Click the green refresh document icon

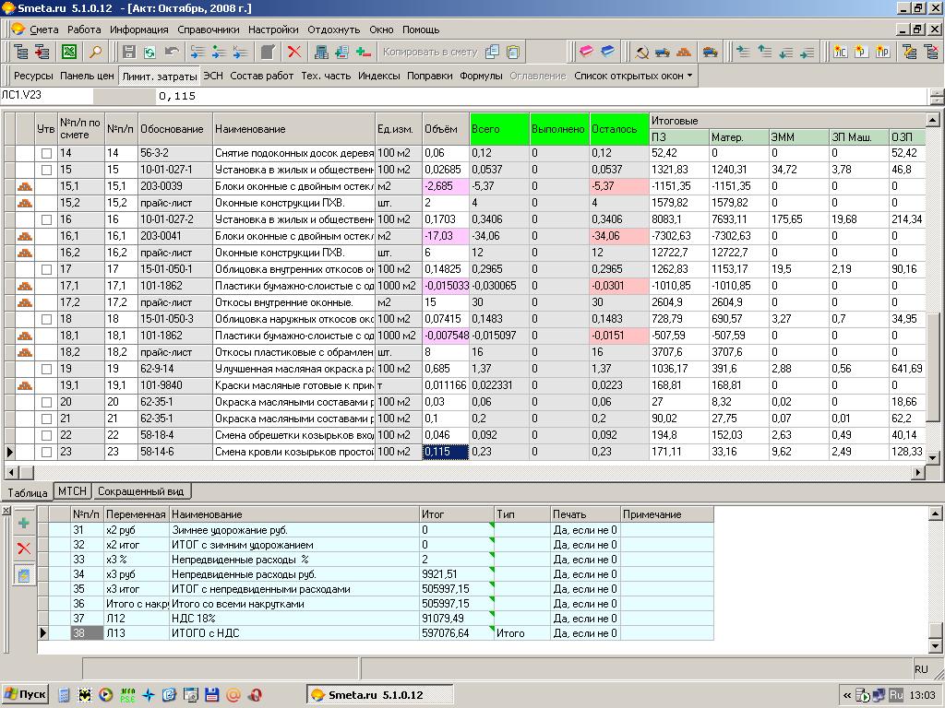point(150,52)
